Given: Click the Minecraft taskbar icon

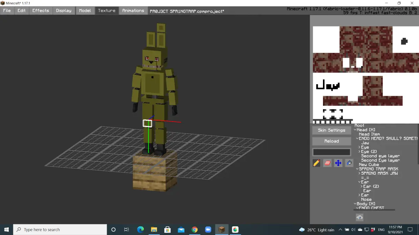Looking at the screenshot, I should 222,229.
